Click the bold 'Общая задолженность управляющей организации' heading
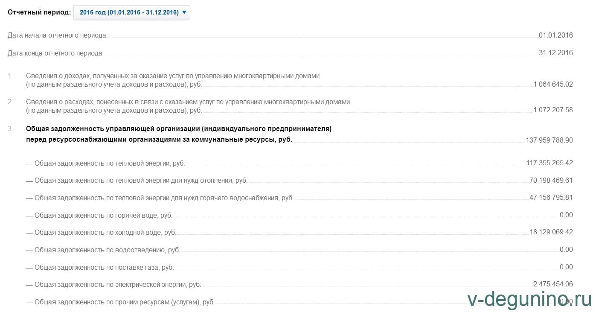Viewport: 596px width, 318px height. pyautogui.click(x=178, y=128)
